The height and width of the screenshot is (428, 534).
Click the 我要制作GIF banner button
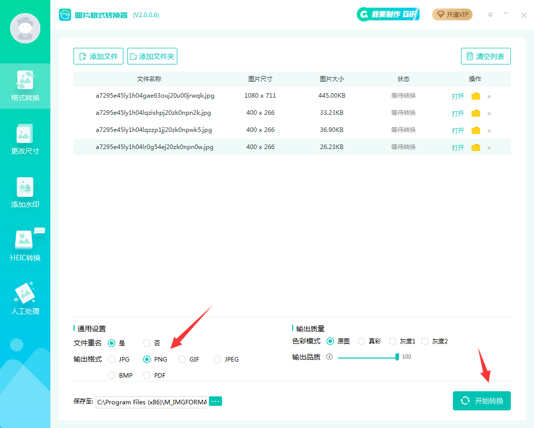click(x=388, y=14)
